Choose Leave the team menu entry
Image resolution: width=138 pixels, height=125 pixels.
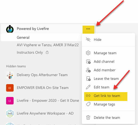coord(108,79)
